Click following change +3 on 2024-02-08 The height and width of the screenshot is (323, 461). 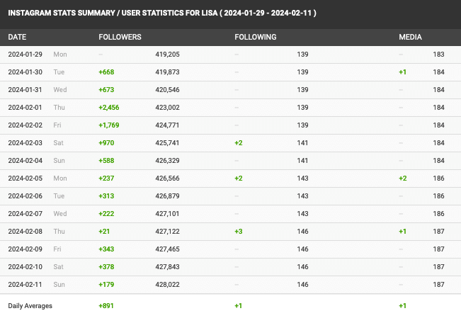(x=239, y=232)
